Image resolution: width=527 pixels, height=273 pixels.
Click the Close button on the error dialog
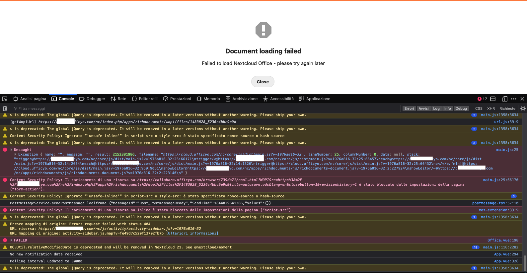(x=263, y=82)
